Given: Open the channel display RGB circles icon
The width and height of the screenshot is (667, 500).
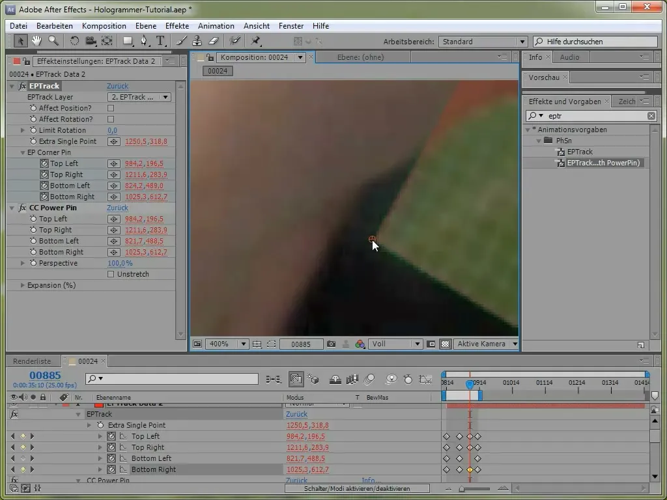Looking at the screenshot, I should pyautogui.click(x=360, y=344).
